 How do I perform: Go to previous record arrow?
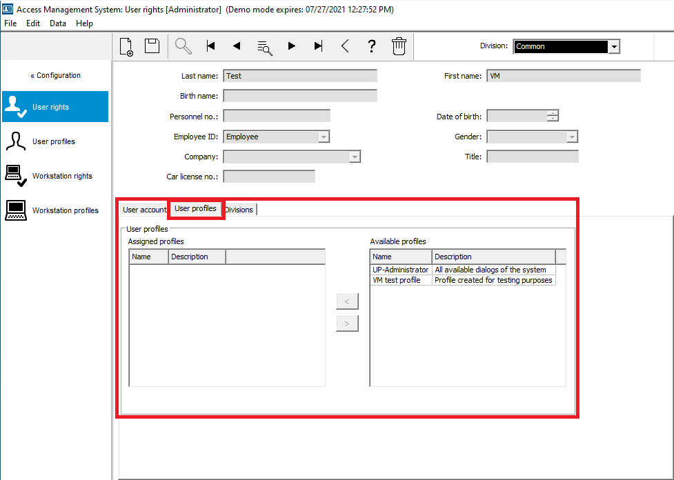(x=237, y=46)
